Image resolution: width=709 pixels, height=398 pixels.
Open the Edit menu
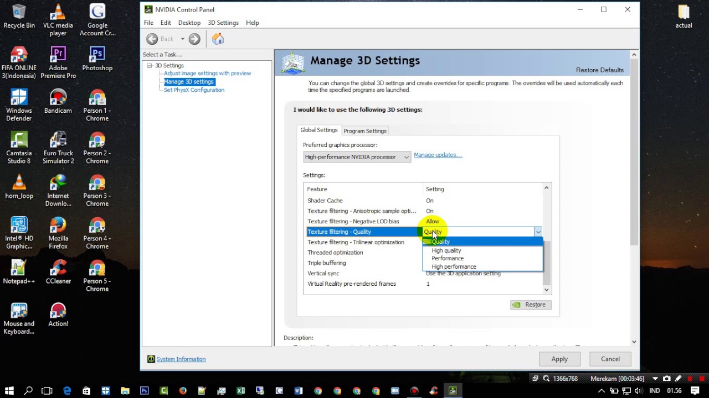tap(166, 23)
